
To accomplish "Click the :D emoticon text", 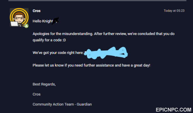I will 64,40.
